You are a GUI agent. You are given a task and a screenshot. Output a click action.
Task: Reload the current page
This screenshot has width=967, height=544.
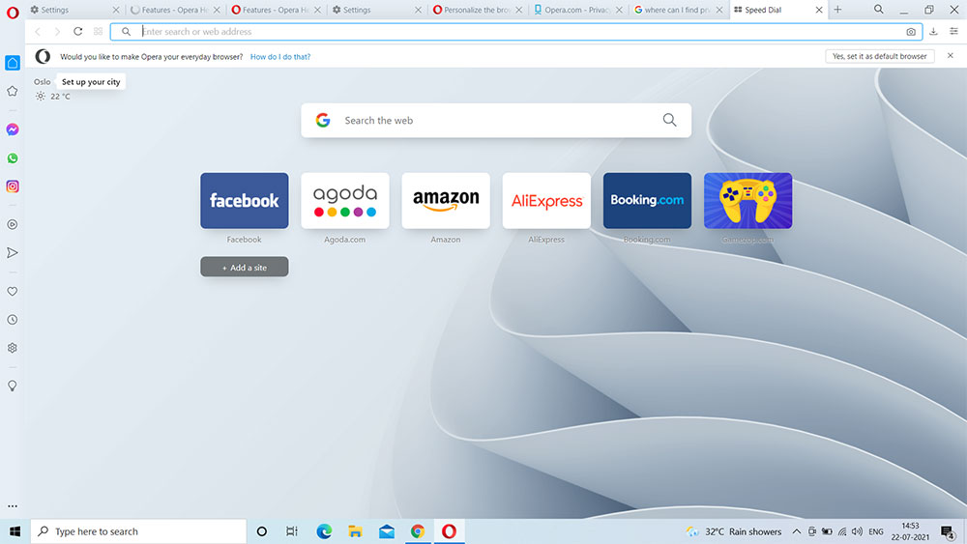pos(77,32)
